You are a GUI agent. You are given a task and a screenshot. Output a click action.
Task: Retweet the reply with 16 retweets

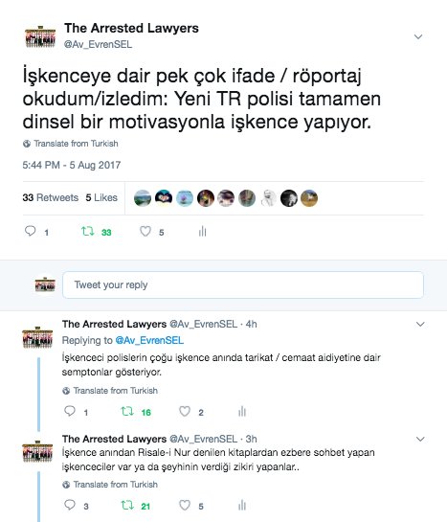coord(127,412)
